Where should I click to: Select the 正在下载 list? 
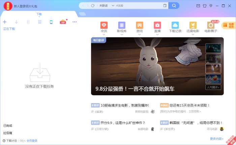(x=9, y=29)
